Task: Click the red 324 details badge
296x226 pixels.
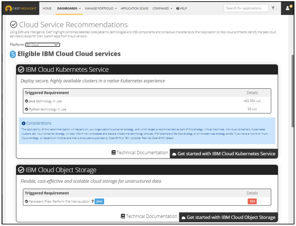Action: 252,201
